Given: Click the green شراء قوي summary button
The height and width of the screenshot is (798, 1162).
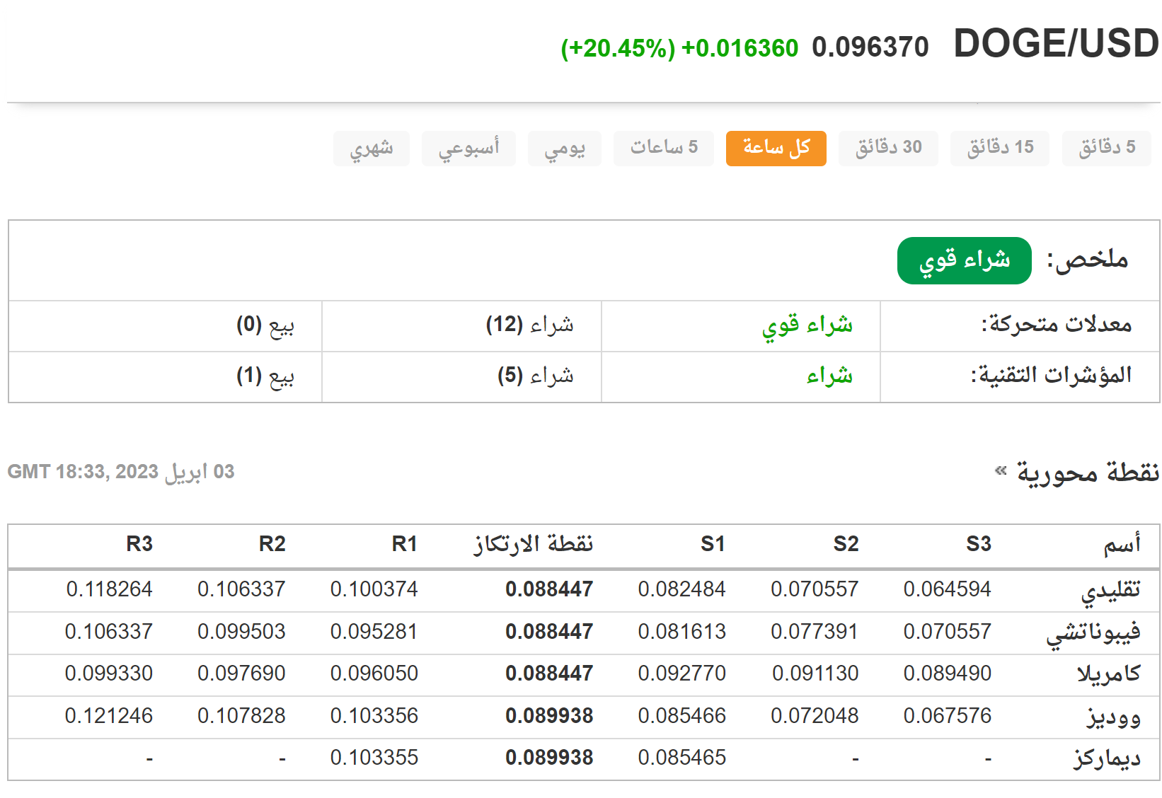Looking at the screenshot, I should (965, 260).
